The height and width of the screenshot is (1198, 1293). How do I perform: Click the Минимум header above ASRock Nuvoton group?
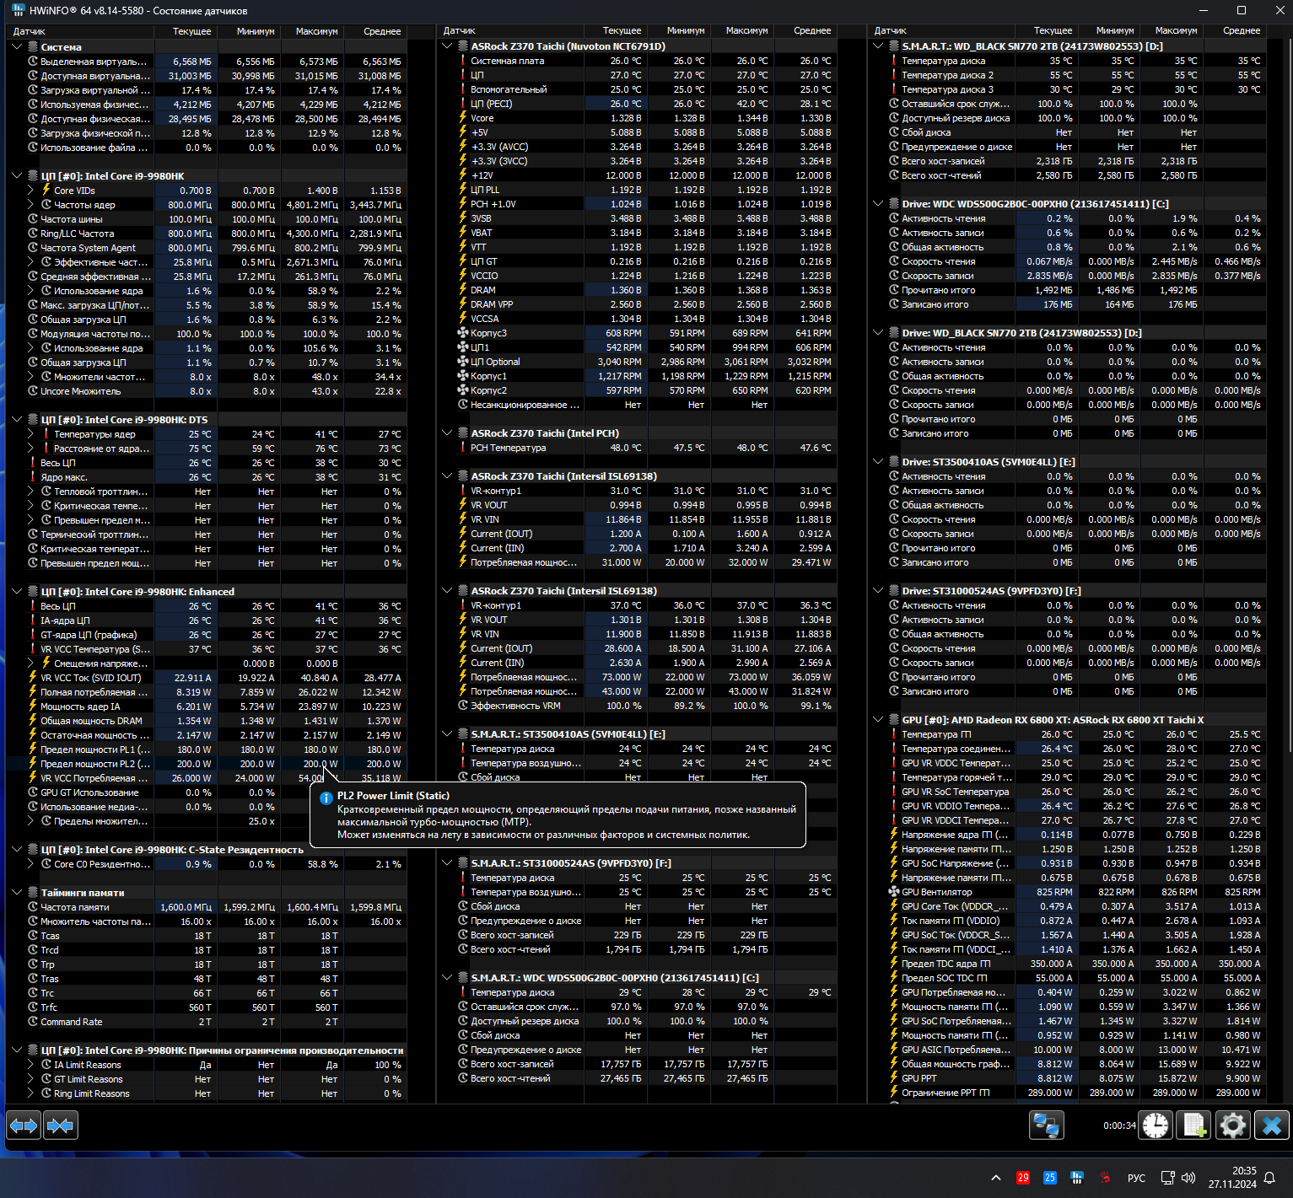(x=678, y=30)
